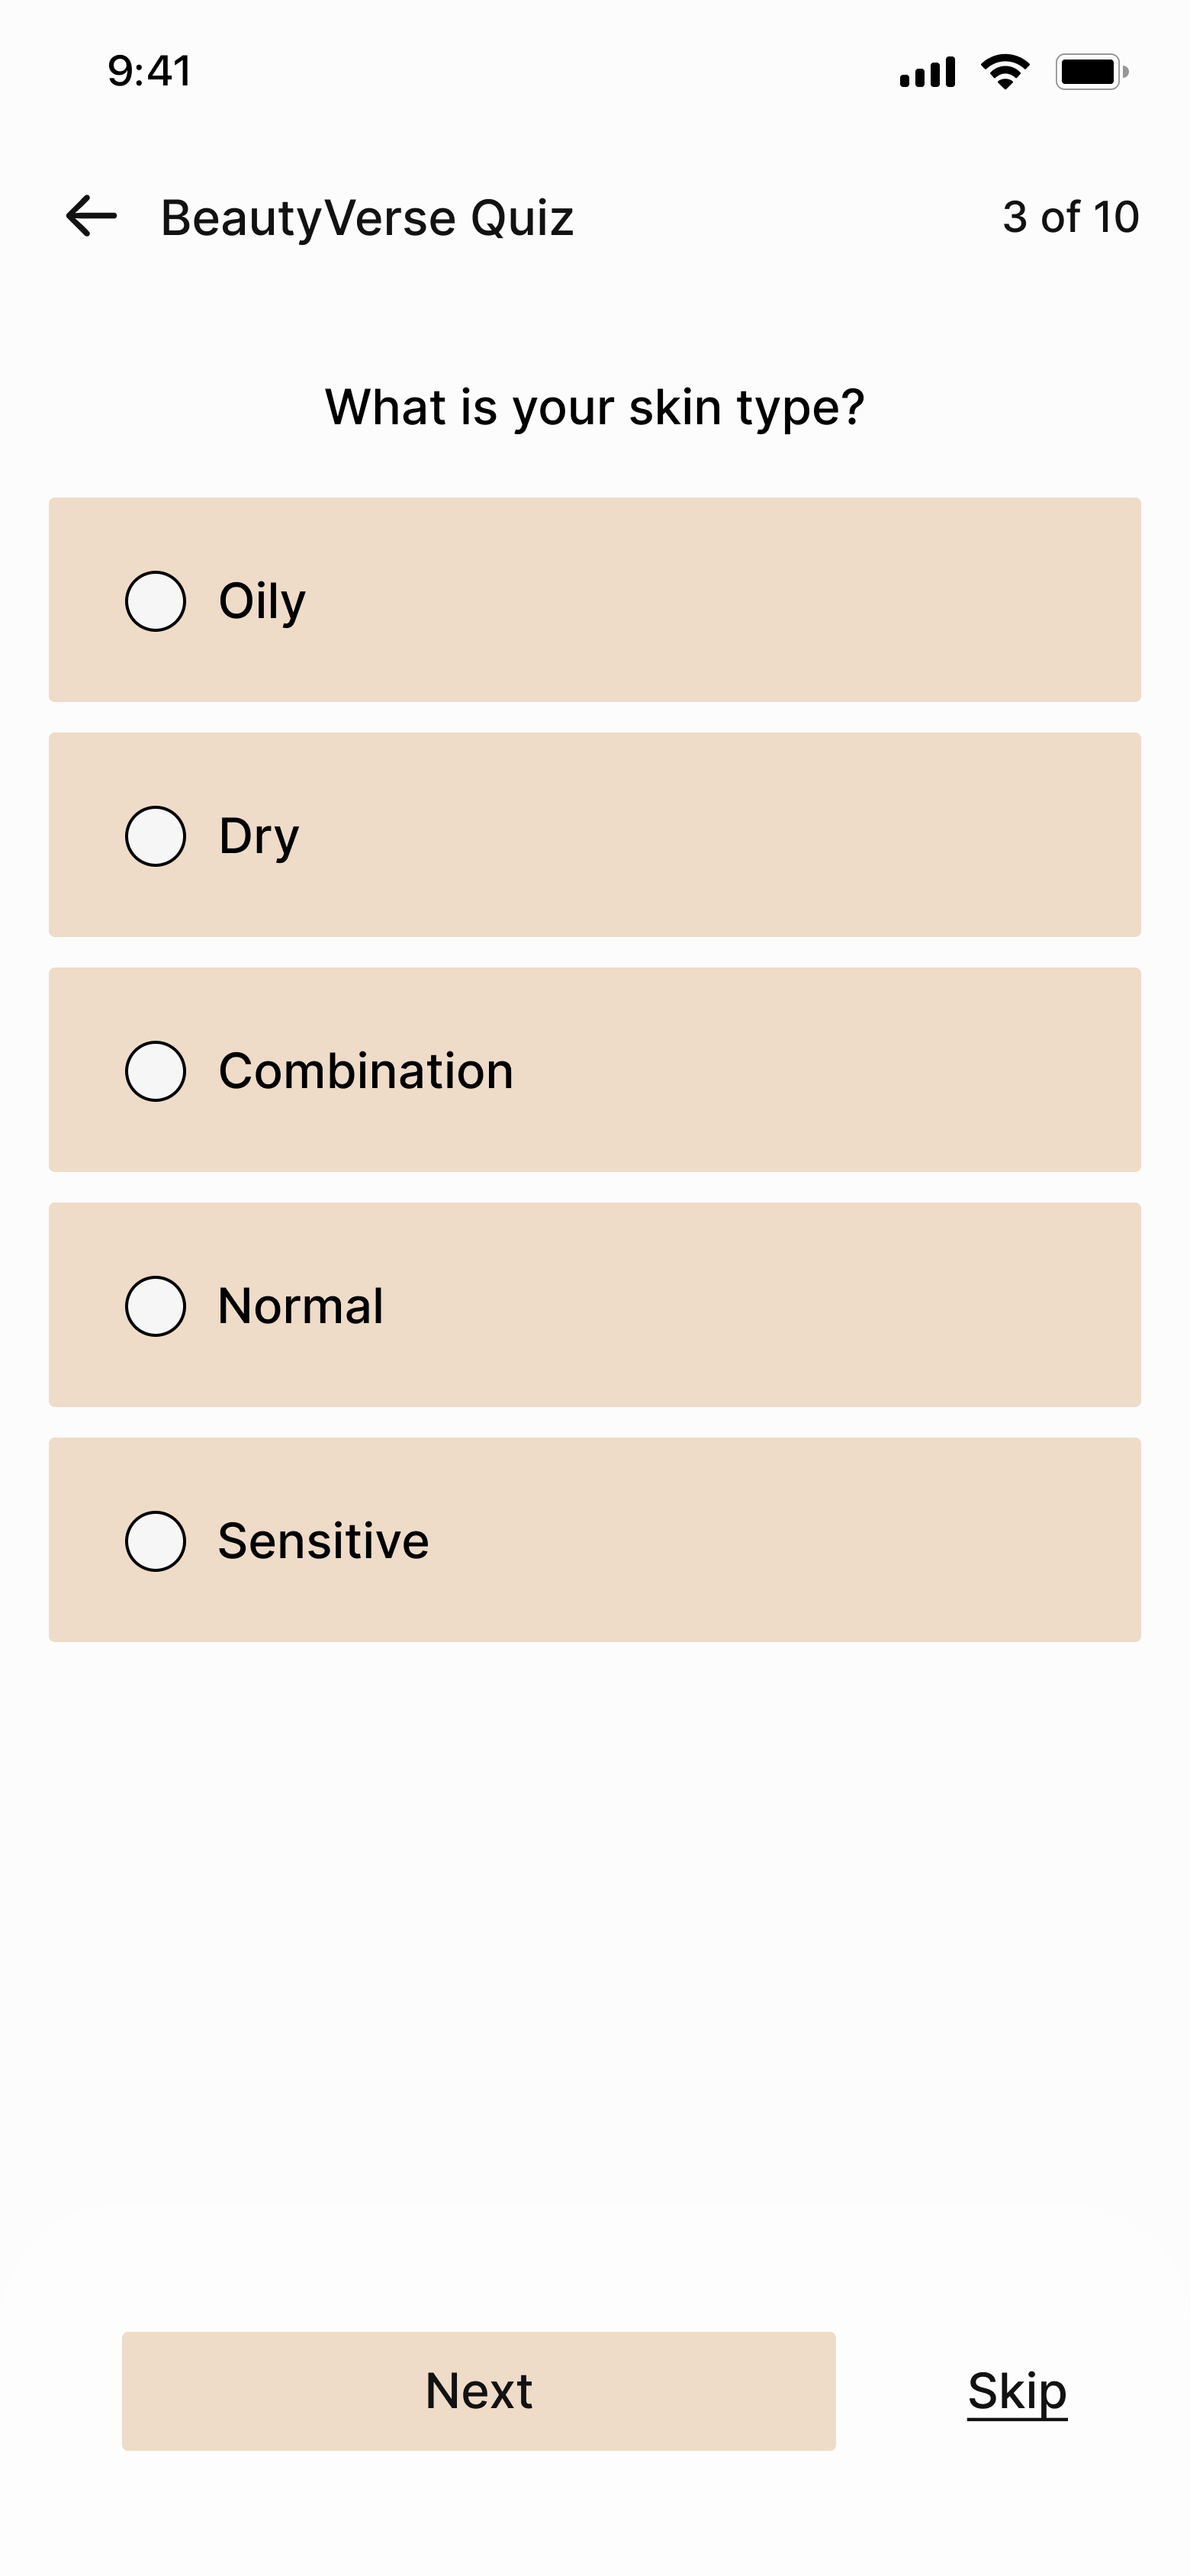1190x2576 pixels.
Task: Tap the BeautyVerse Quiz title
Action: (367, 218)
